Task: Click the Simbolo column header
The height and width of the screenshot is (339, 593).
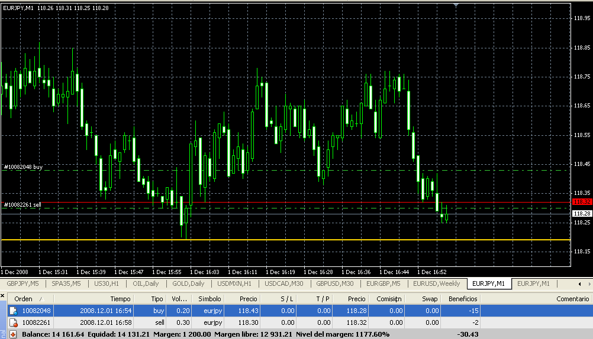Action: [x=210, y=299]
